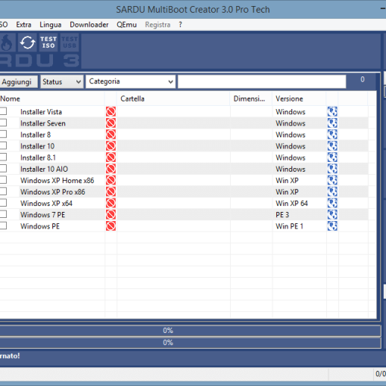
Task: Click globe link icon for Installer 10
Action: pyautogui.click(x=332, y=146)
